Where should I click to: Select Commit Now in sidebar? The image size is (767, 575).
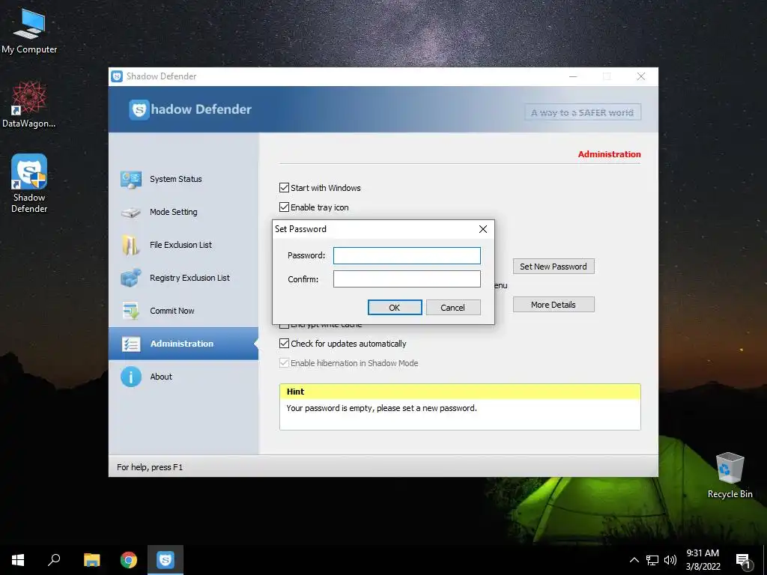184,311
